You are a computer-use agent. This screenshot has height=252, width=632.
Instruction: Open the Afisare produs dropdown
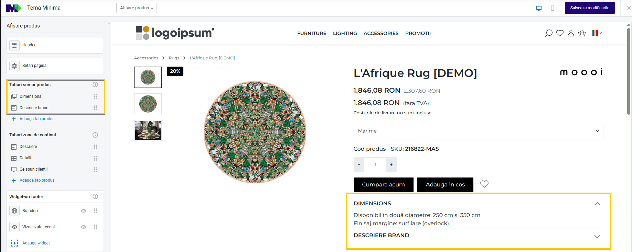[137, 8]
